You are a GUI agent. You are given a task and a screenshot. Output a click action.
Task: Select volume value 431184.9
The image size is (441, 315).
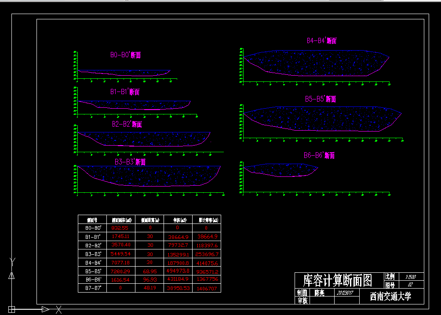tap(178, 279)
